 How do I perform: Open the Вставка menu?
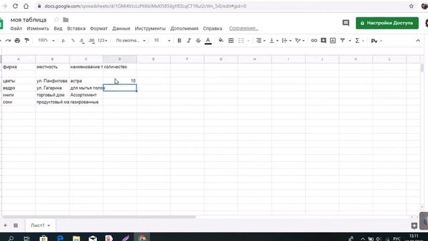pos(76,28)
